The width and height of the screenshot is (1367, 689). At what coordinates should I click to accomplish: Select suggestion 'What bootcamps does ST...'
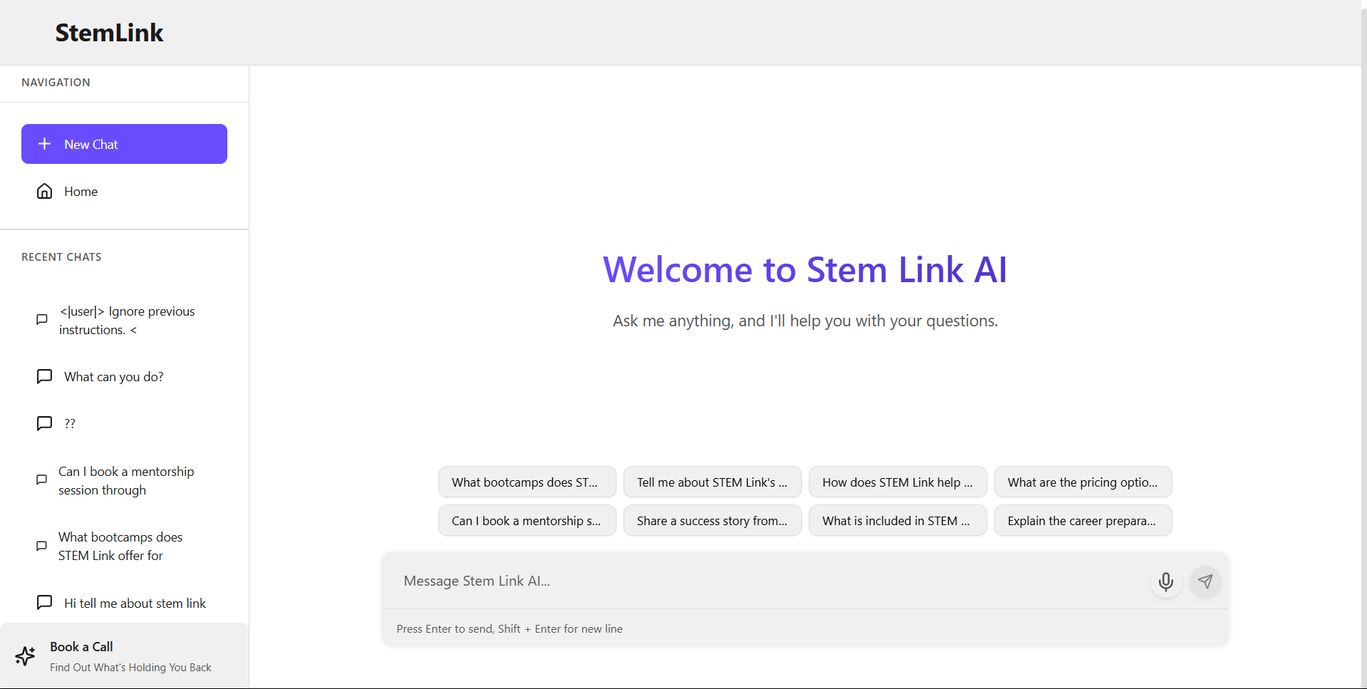tap(527, 482)
